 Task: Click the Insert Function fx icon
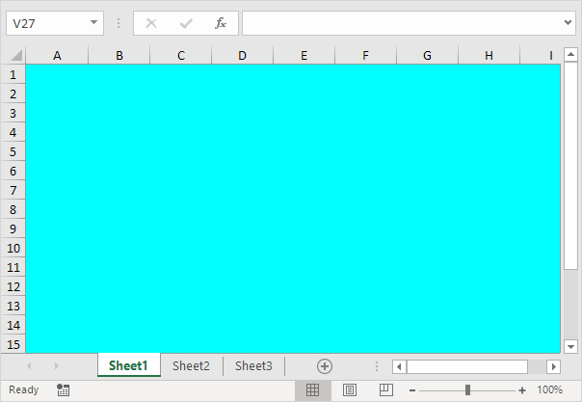221,23
